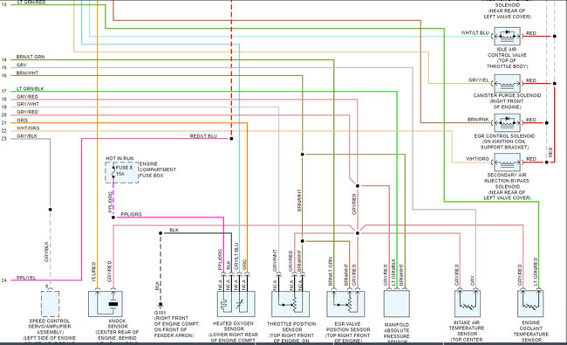
Task: Select the Throttle Position Sensor symbol
Action: [x=290, y=304]
